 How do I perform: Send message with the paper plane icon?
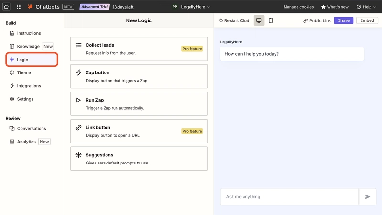(367, 197)
